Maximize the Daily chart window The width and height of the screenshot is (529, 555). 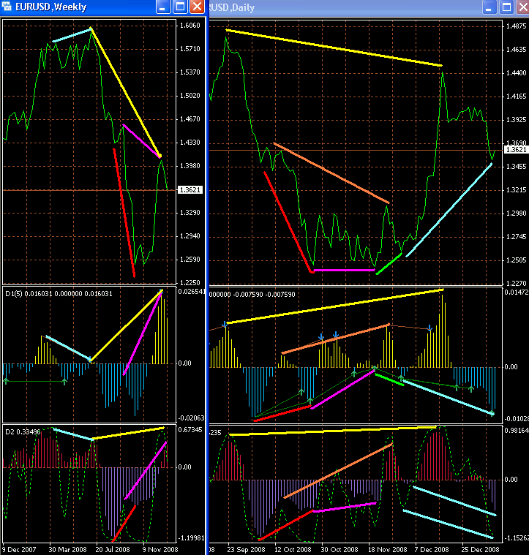(x=506, y=7)
